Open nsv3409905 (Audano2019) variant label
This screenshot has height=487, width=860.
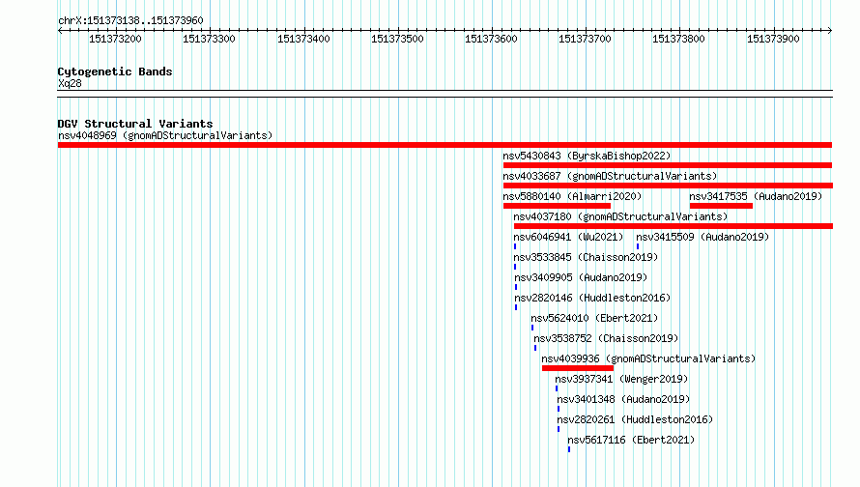(581, 277)
